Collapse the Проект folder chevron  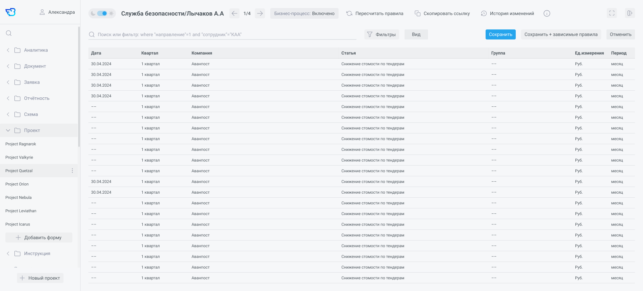click(x=8, y=130)
